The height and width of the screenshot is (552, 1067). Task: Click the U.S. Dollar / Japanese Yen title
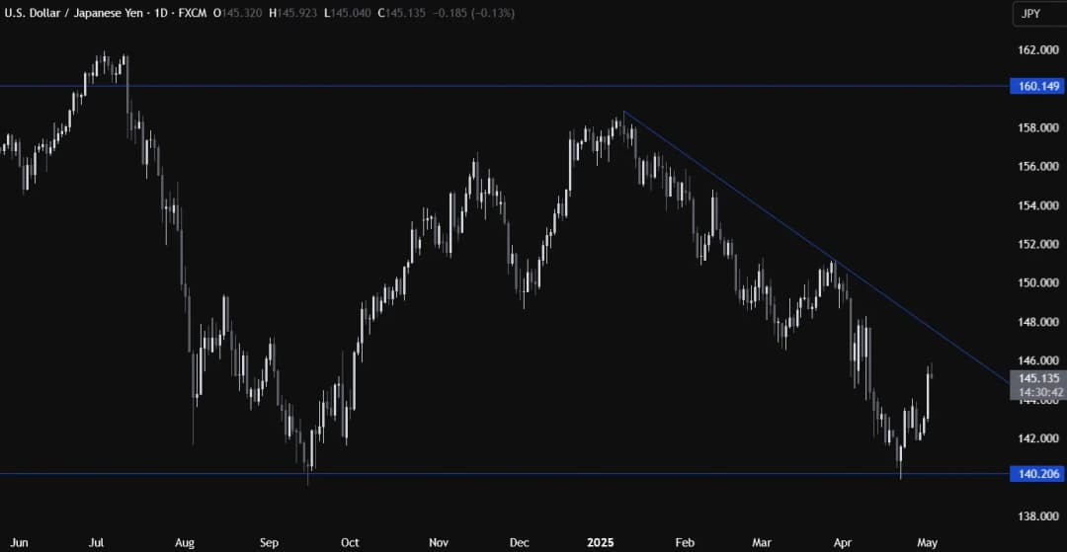(74, 14)
